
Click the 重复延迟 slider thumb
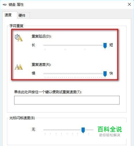105,46
